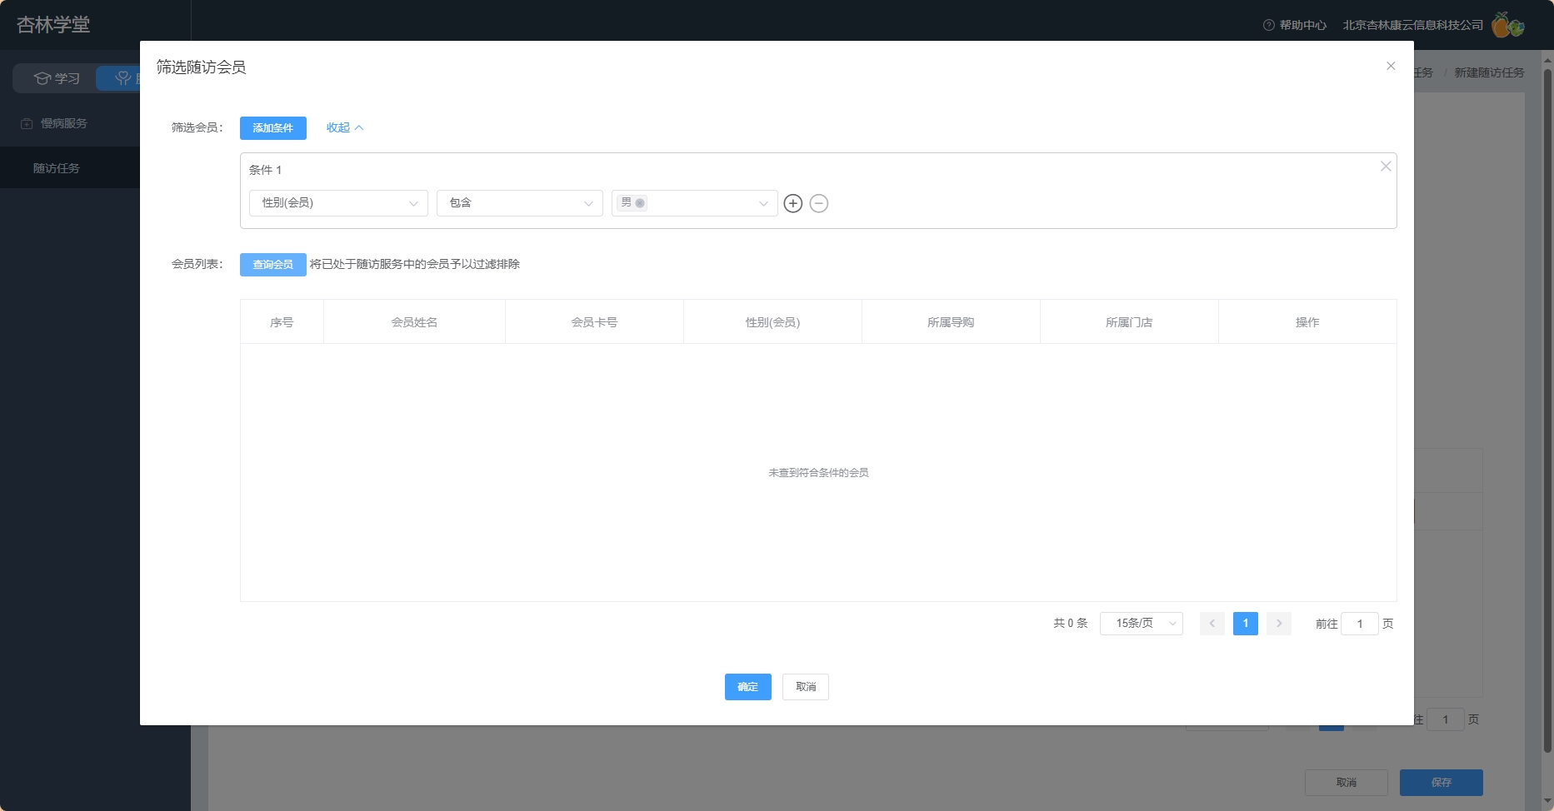Click the 会员卡号 column header
The width and height of the screenshot is (1554, 811).
click(594, 322)
